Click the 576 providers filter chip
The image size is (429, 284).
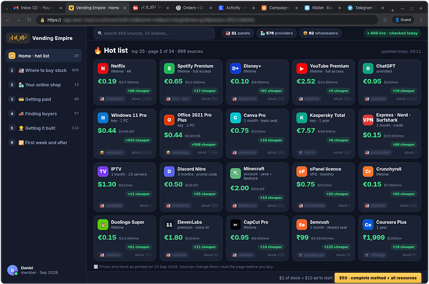click(277, 34)
